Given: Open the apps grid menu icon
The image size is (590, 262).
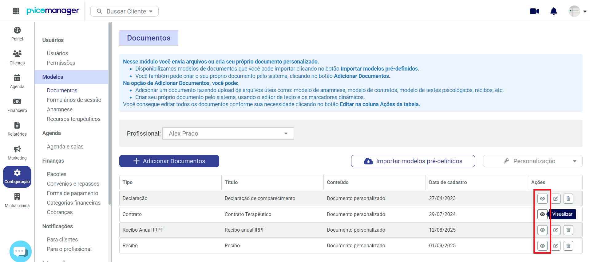Looking at the screenshot, I should click(x=16, y=11).
